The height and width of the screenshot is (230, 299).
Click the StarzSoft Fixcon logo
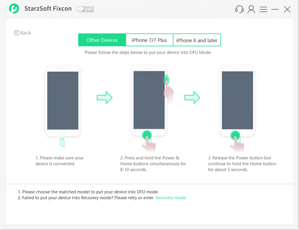point(14,9)
